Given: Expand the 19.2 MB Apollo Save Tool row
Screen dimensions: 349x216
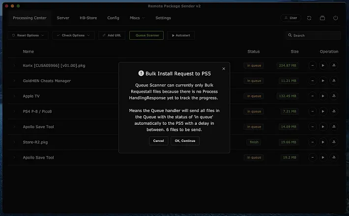Looking at the screenshot, I should tap(14, 157).
